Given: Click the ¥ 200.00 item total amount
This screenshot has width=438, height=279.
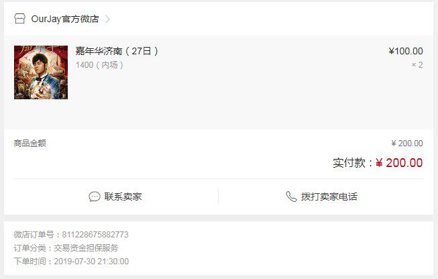Looking at the screenshot, I should [407, 144].
